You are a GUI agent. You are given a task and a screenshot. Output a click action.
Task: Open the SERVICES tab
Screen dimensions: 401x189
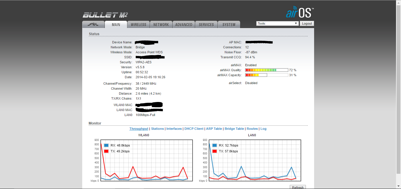tap(206, 25)
